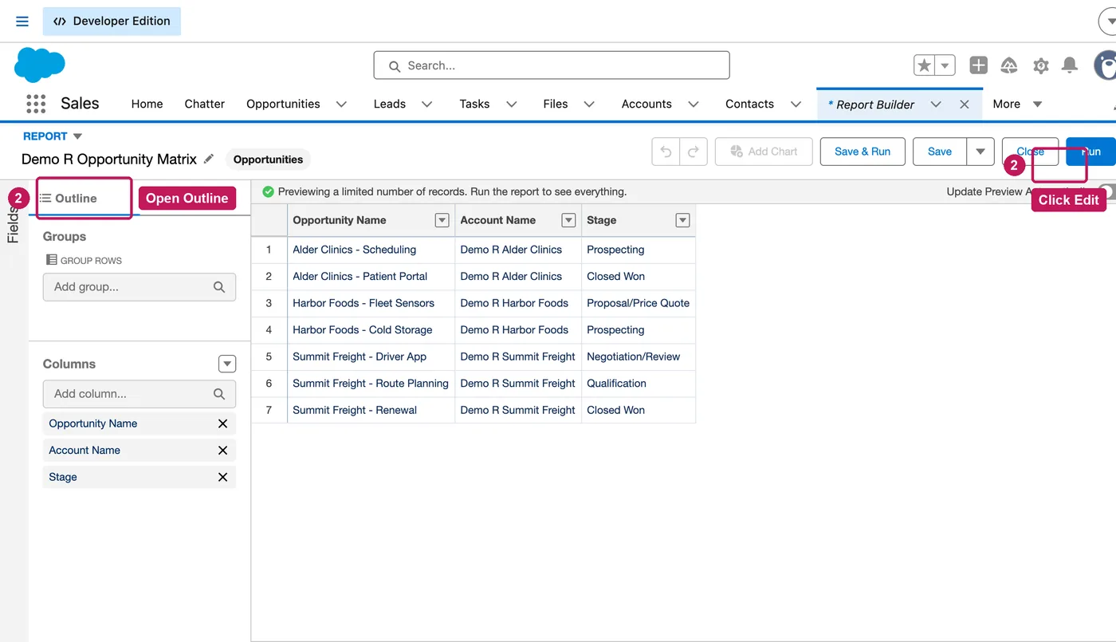Open the Stage column header menu
The image size is (1116, 642).
click(682, 220)
